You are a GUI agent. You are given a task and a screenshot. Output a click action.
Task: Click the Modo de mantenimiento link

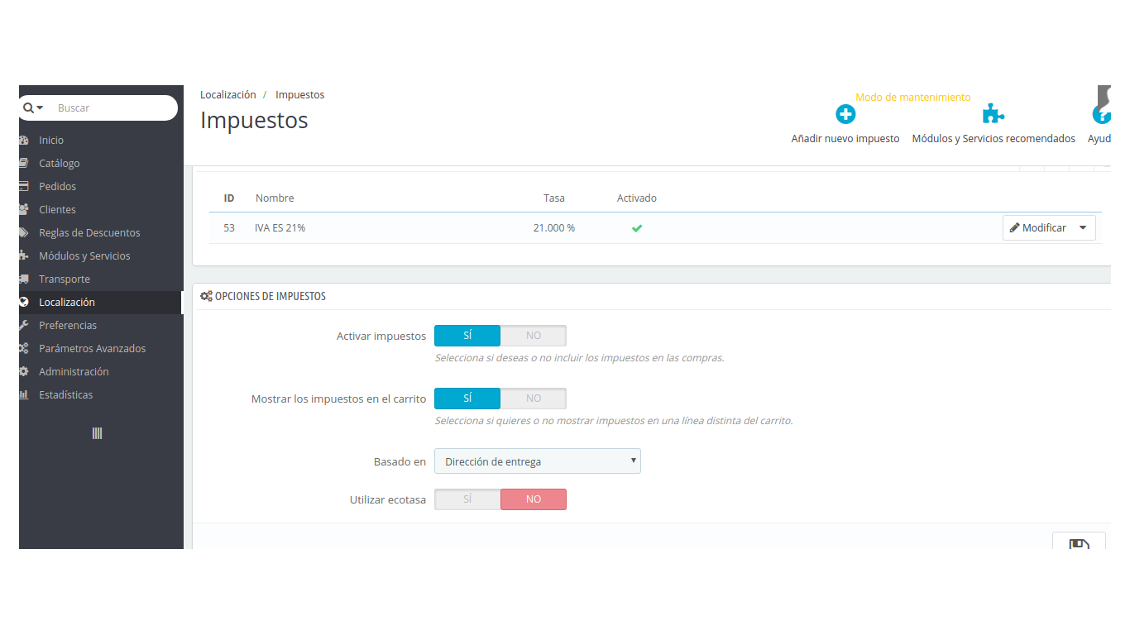(x=913, y=98)
